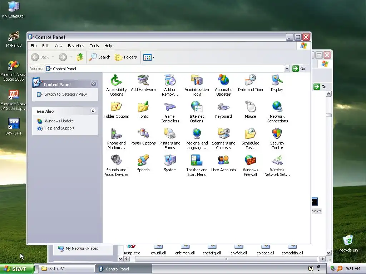
Task: Open the Tools menu
Action: (94, 46)
